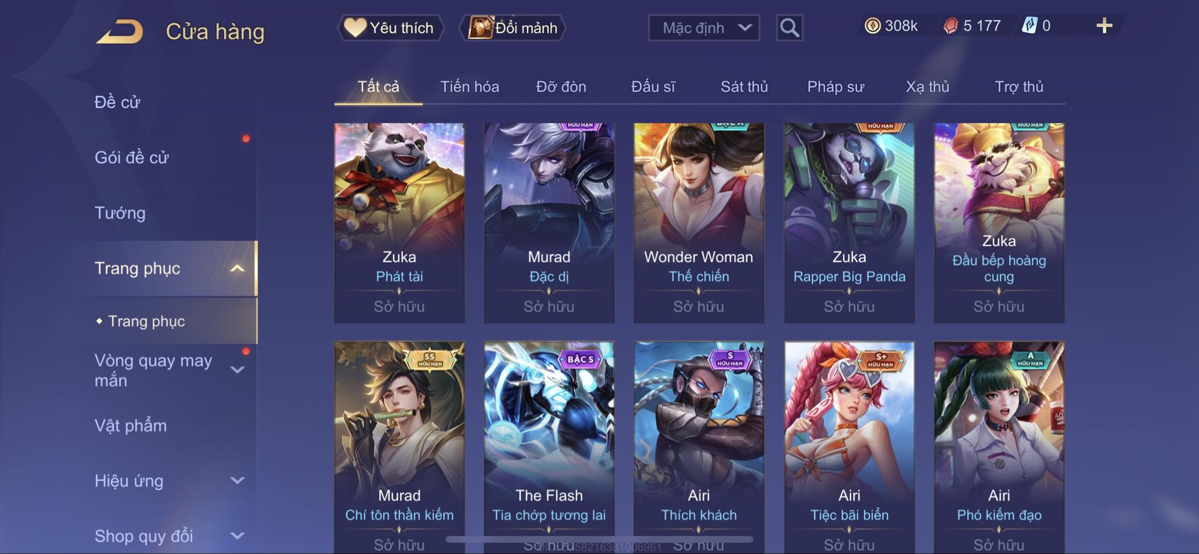Expand the Hiệu ứng sidebar section
The width and height of the screenshot is (1199, 554).
[237, 481]
